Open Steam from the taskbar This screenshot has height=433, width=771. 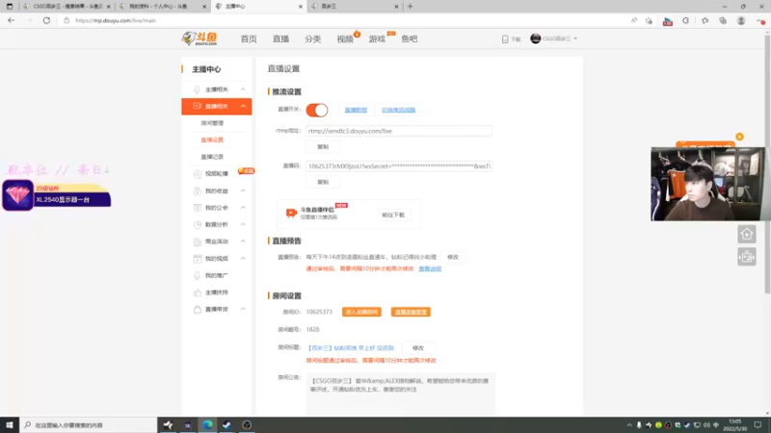[x=226, y=425]
